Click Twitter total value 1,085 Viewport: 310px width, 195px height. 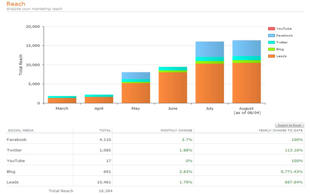[105, 150]
